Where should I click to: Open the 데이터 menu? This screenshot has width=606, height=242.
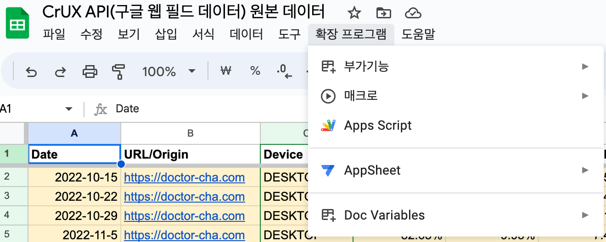[x=247, y=34]
